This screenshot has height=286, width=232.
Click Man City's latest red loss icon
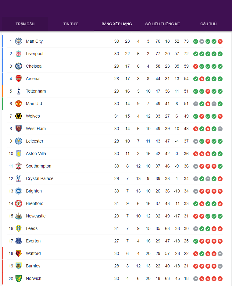click(220, 41)
